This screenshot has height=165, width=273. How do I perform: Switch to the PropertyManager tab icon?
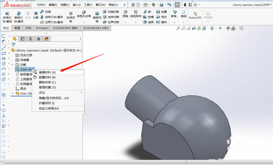(22, 39)
